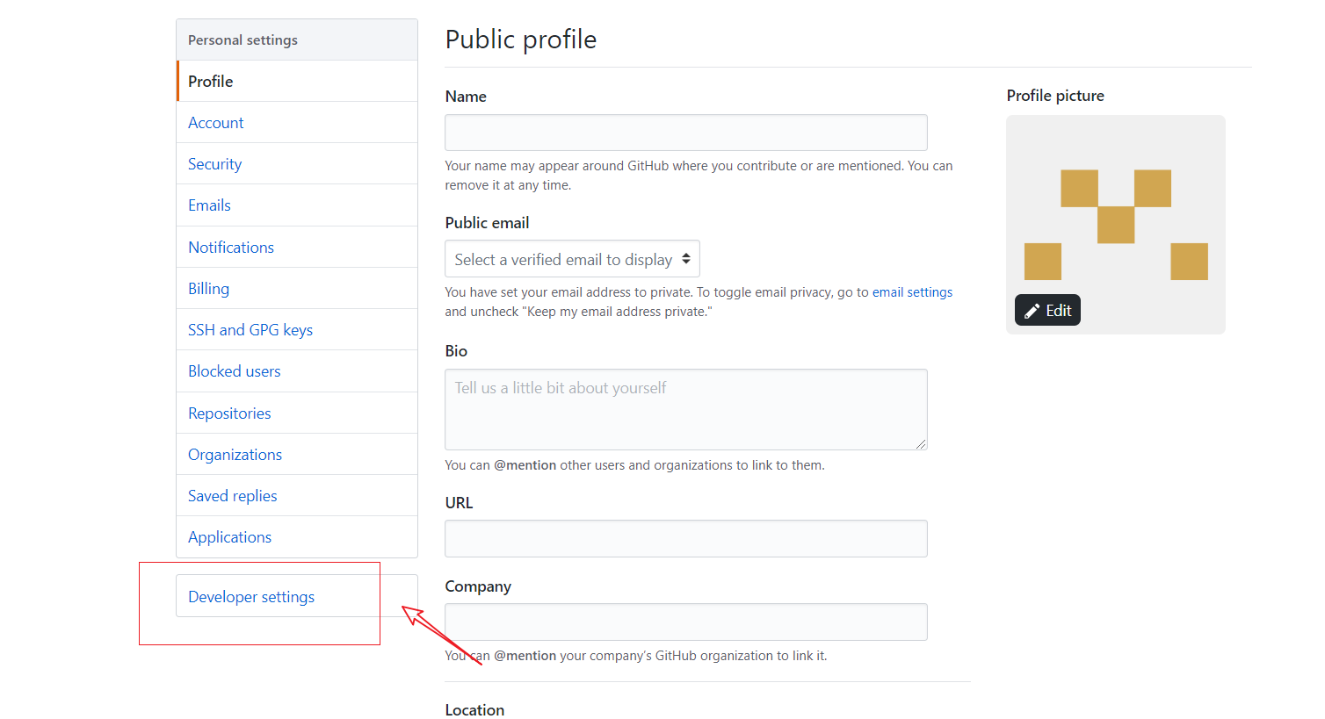Open Developer settings link
Screen dimensions: 1325x719
pos(297,596)
